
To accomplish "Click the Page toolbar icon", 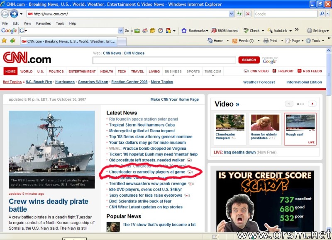I will point(288,41).
